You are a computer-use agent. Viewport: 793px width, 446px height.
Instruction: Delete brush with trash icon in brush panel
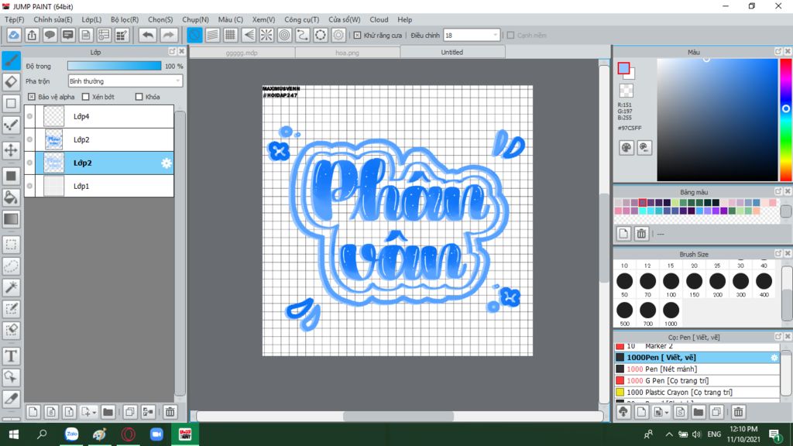(x=738, y=412)
